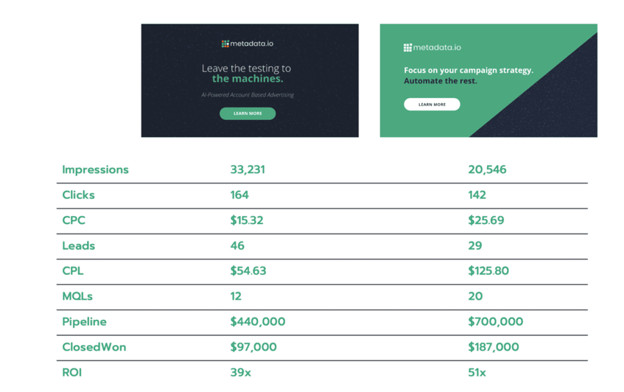Select the $187,000 ClosedWon value

click(x=493, y=347)
